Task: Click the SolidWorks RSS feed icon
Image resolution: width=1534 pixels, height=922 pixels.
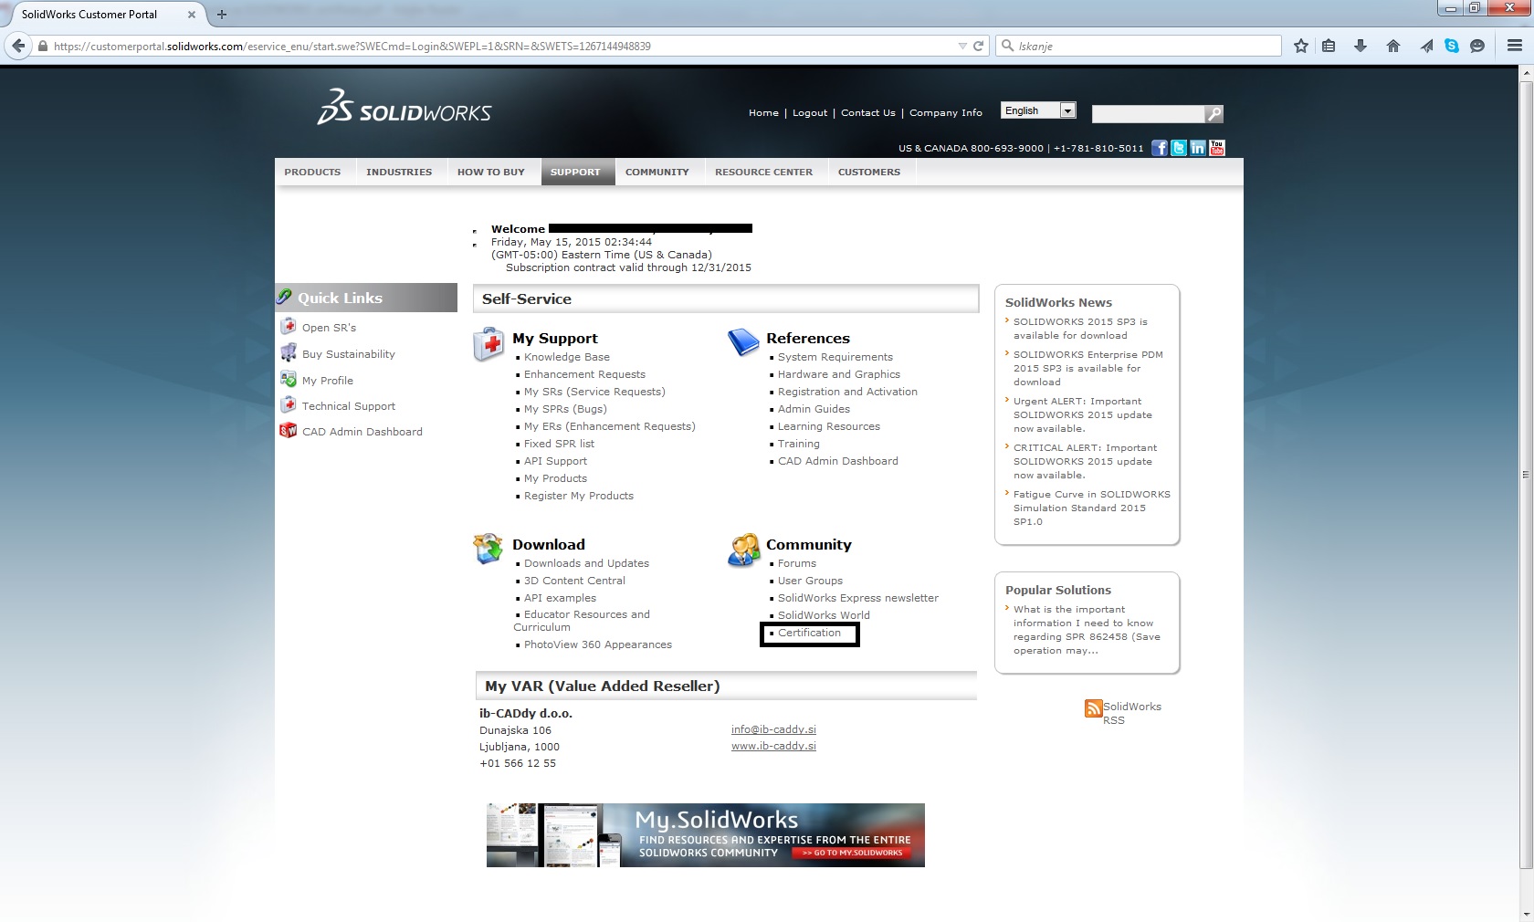Action: [x=1093, y=708]
